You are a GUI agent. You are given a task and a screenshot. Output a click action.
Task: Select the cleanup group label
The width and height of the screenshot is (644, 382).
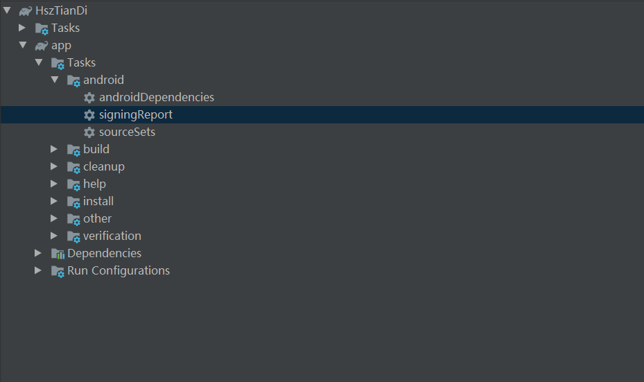104,167
